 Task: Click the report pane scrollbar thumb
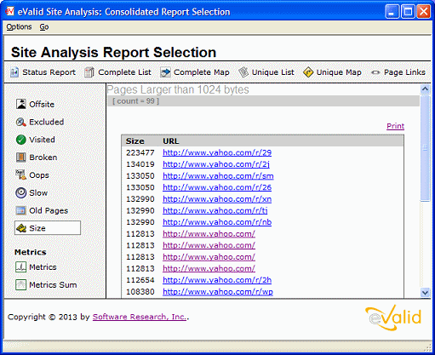pos(425,148)
